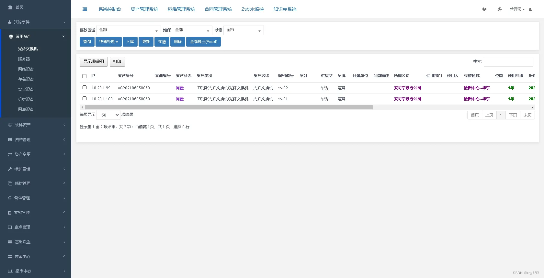Open the 资产管理系统 top menu
The width and height of the screenshot is (544, 278).
coord(144,9)
